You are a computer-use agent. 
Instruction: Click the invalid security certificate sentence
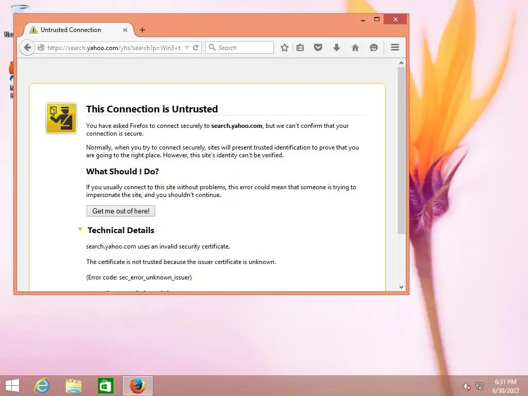click(x=158, y=246)
